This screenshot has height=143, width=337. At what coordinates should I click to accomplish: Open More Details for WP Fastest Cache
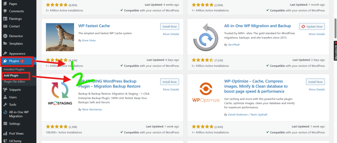tap(171, 34)
